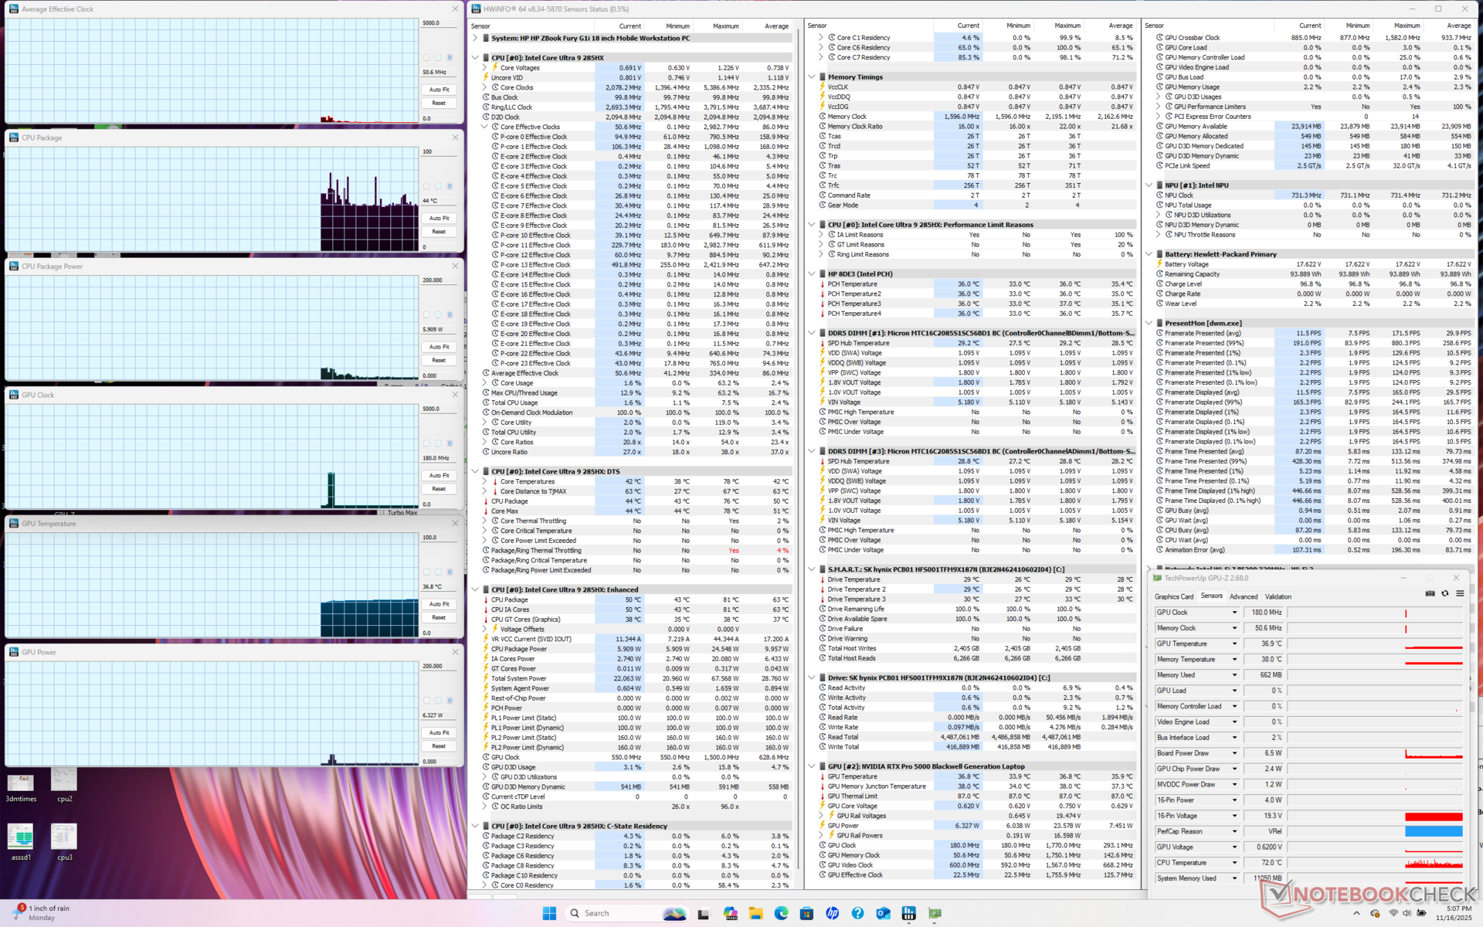Image resolution: width=1483 pixels, height=927 pixels.
Task: Select light blue circle option in GPU Clock graph
Action: coord(438,443)
